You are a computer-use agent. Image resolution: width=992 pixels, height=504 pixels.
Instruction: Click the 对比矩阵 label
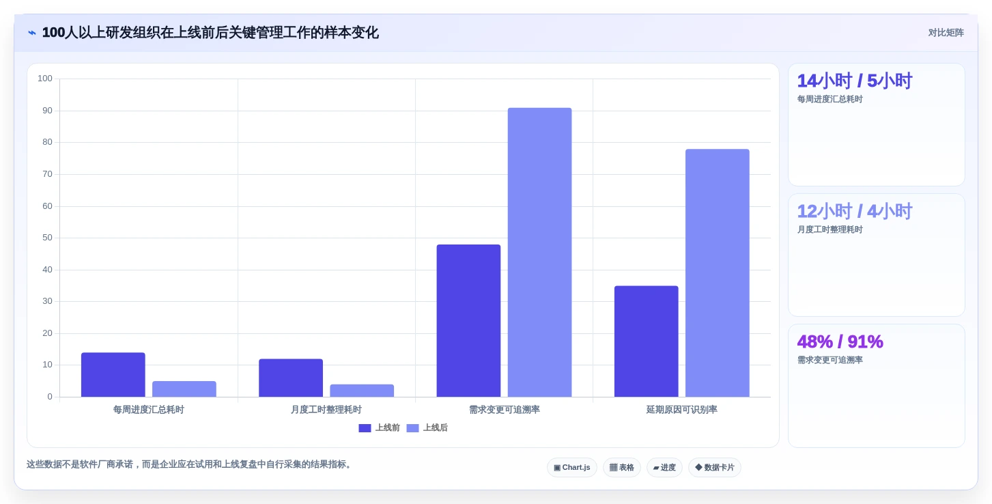click(946, 33)
